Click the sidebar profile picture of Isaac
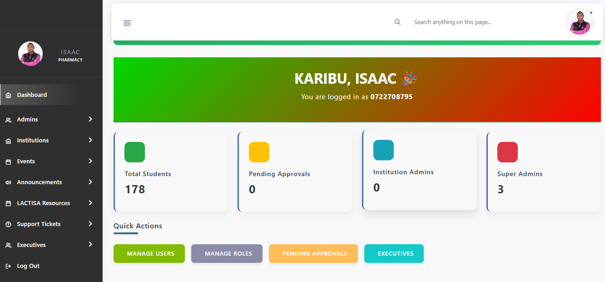Viewport: 605px width, 282px height. pos(30,54)
